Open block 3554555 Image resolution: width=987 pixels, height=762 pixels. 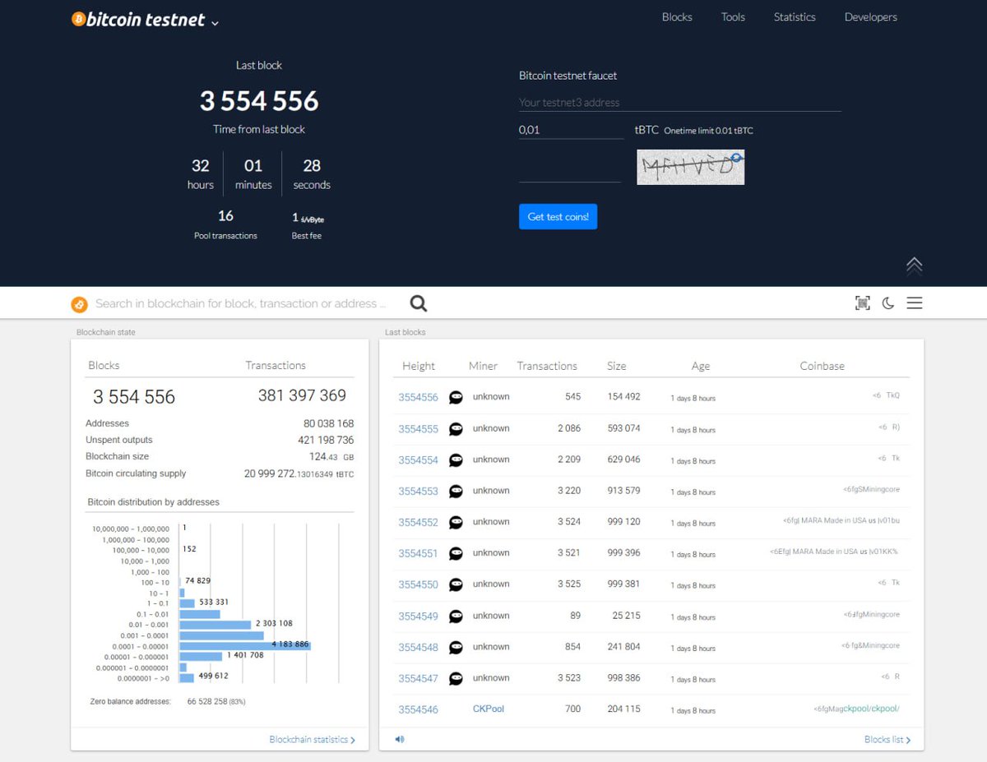coord(419,429)
